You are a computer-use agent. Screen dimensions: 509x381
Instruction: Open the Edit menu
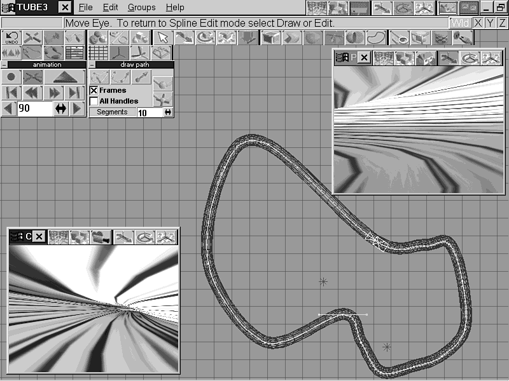(109, 8)
